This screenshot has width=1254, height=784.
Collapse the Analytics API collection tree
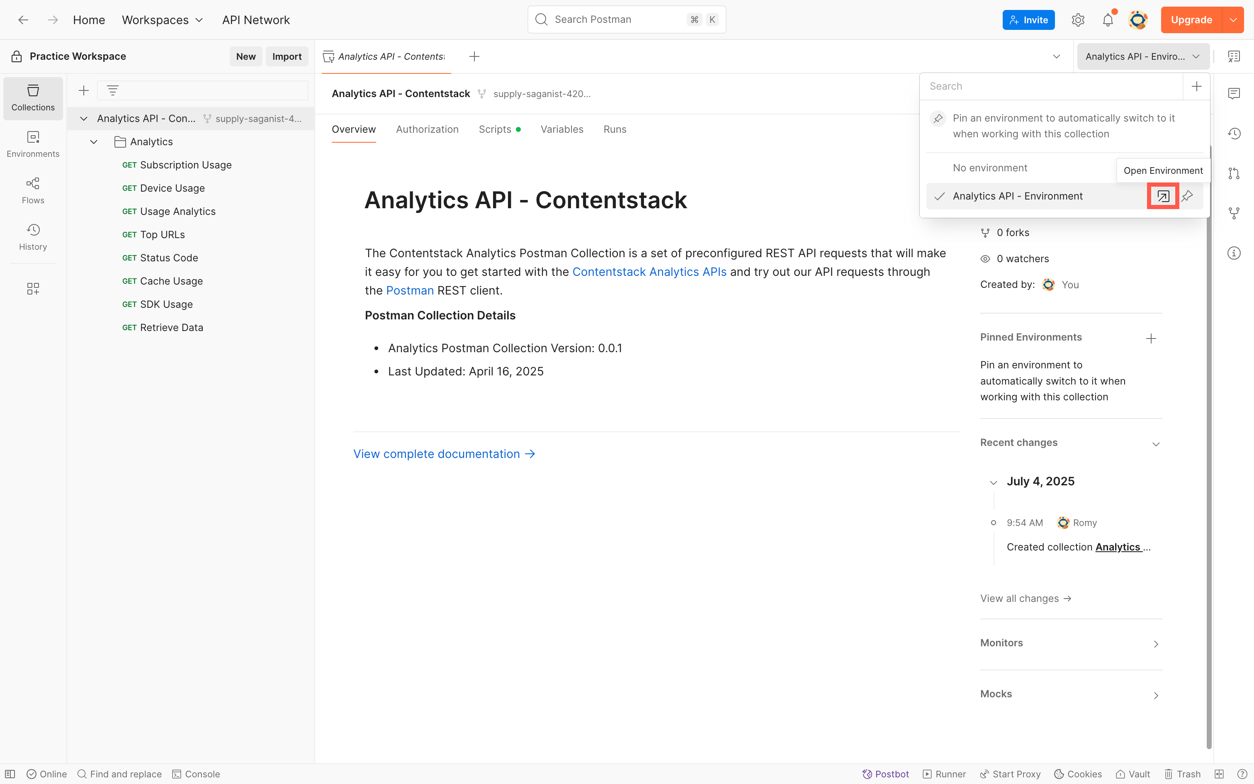pyautogui.click(x=83, y=119)
